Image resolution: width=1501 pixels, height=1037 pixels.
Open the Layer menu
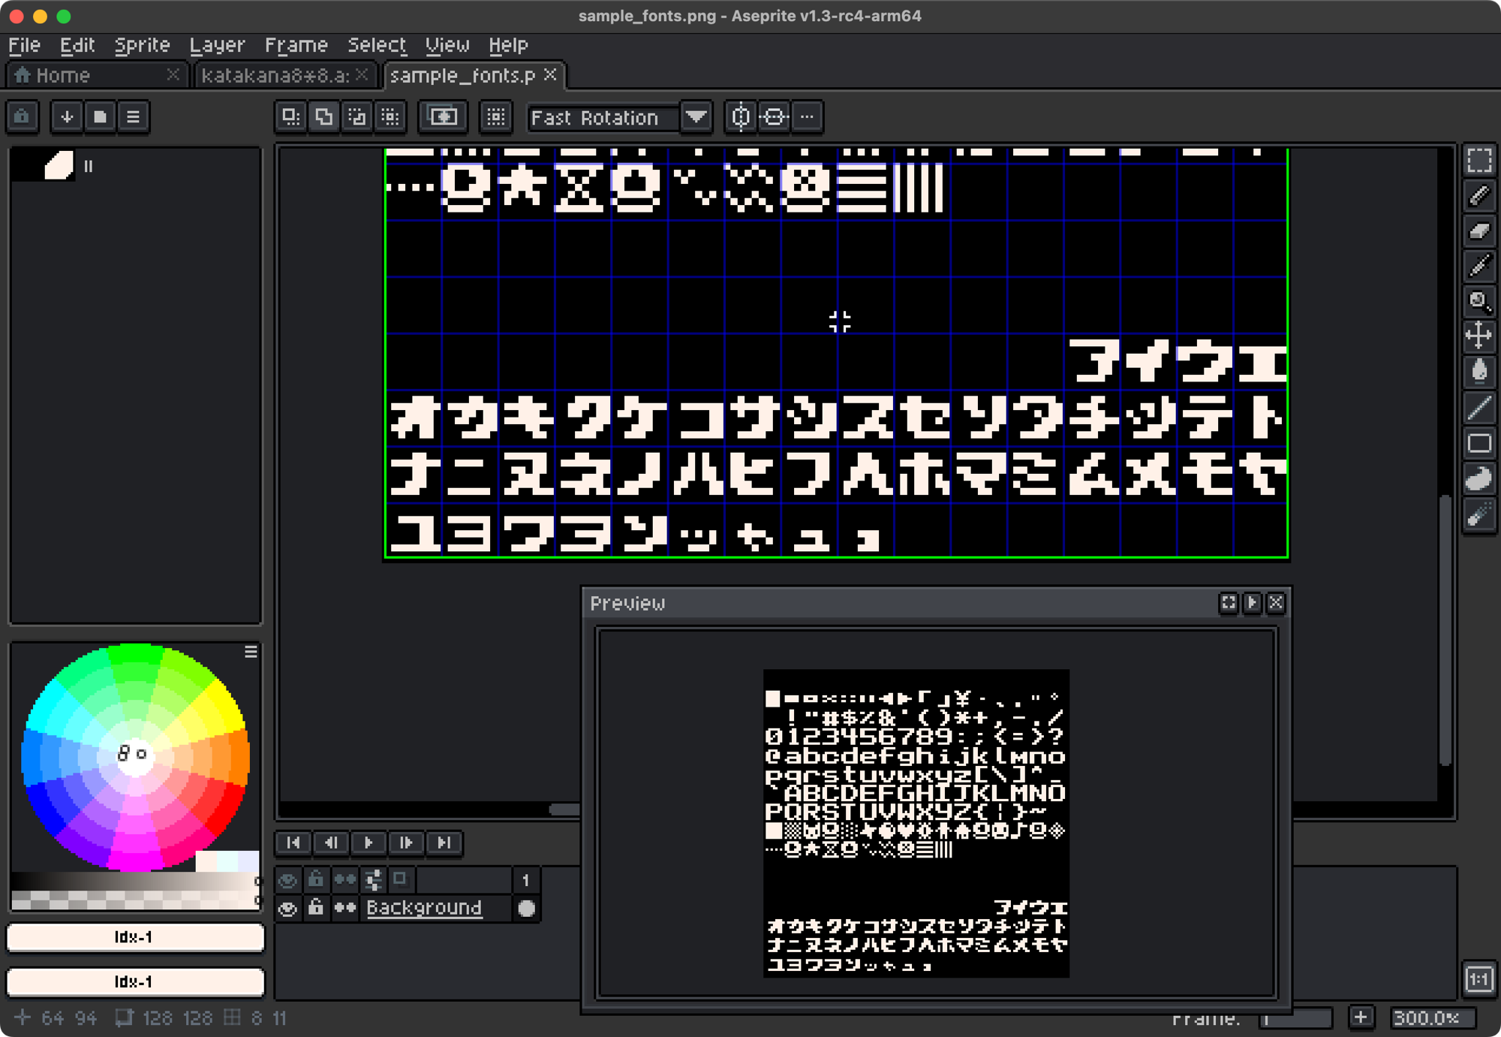217,45
